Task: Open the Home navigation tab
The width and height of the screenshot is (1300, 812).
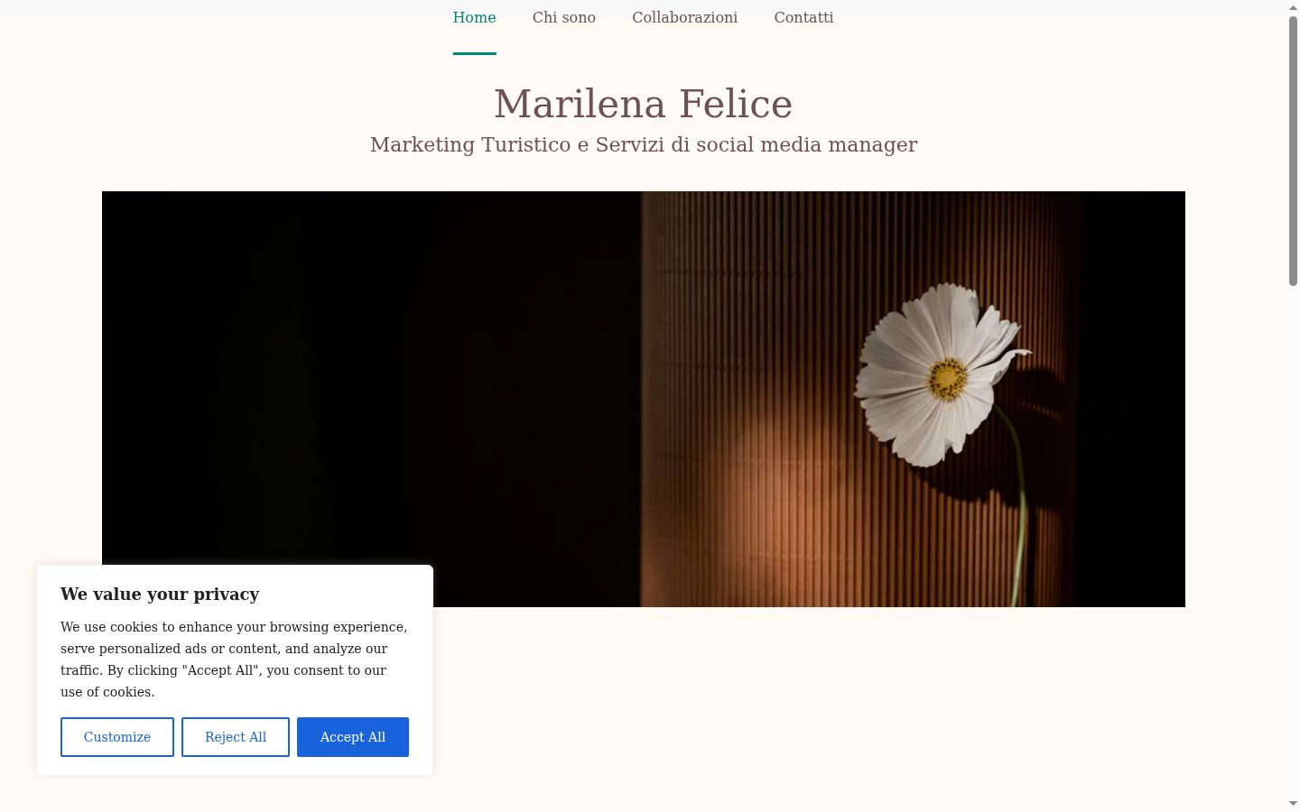Action: [474, 18]
